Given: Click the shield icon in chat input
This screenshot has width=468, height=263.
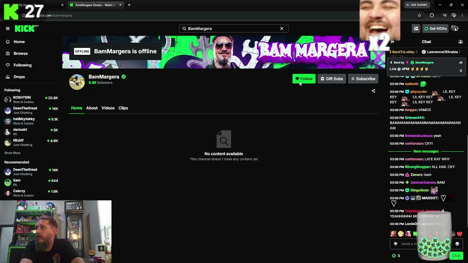Looking at the screenshot, I should (395, 244).
